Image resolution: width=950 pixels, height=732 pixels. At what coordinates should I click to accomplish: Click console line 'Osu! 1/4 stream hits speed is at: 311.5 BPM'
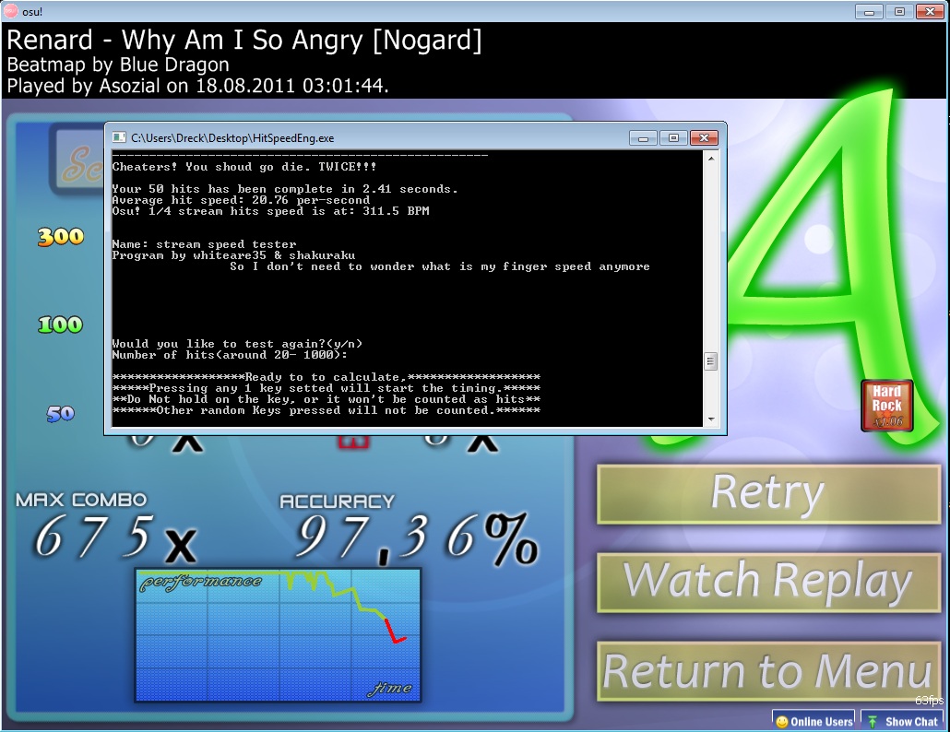coord(270,211)
